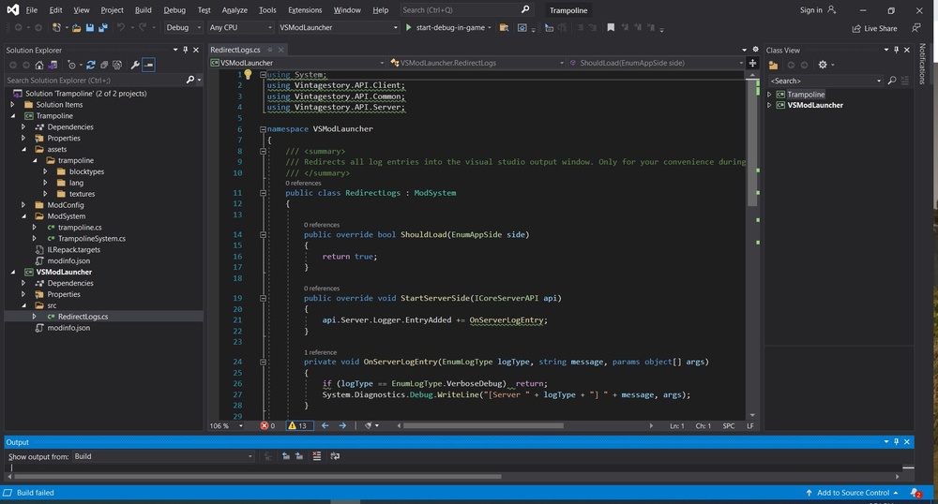Image resolution: width=938 pixels, height=504 pixels.
Task: Click the Home icon in Solution Explorer
Action: click(38, 66)
